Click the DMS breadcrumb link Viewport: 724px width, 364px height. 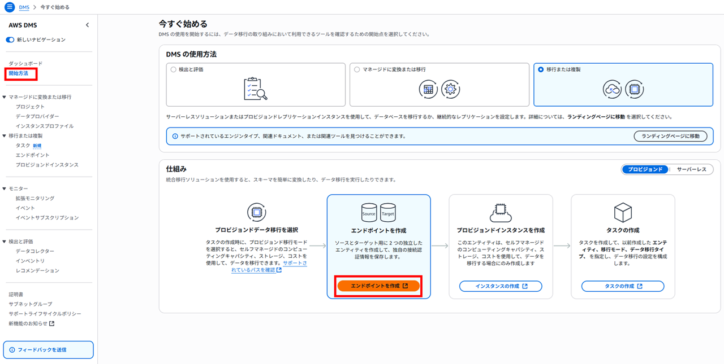pyautogui.click(x=24, y=7)
